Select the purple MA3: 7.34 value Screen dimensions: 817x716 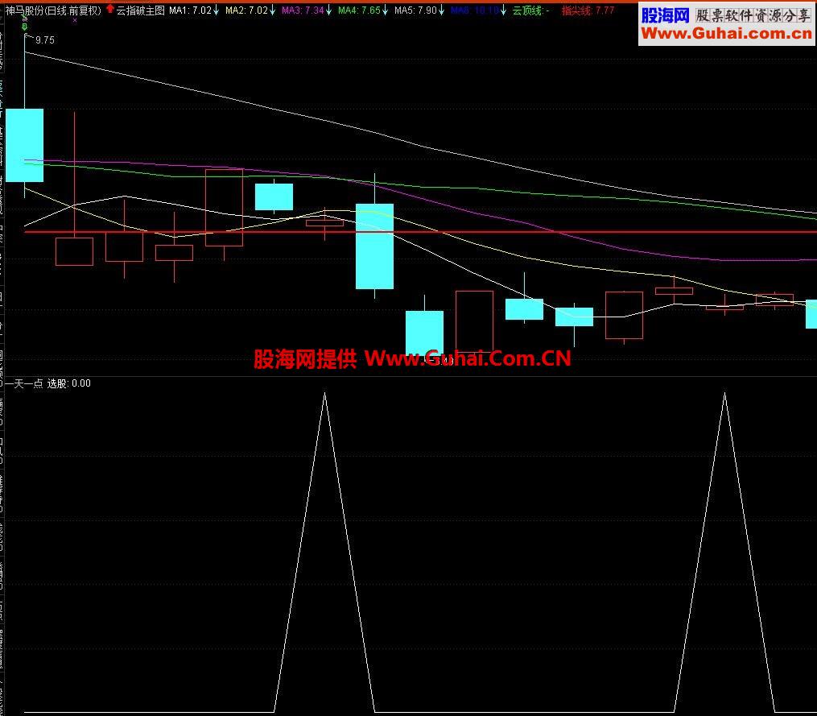pos(303,10)
